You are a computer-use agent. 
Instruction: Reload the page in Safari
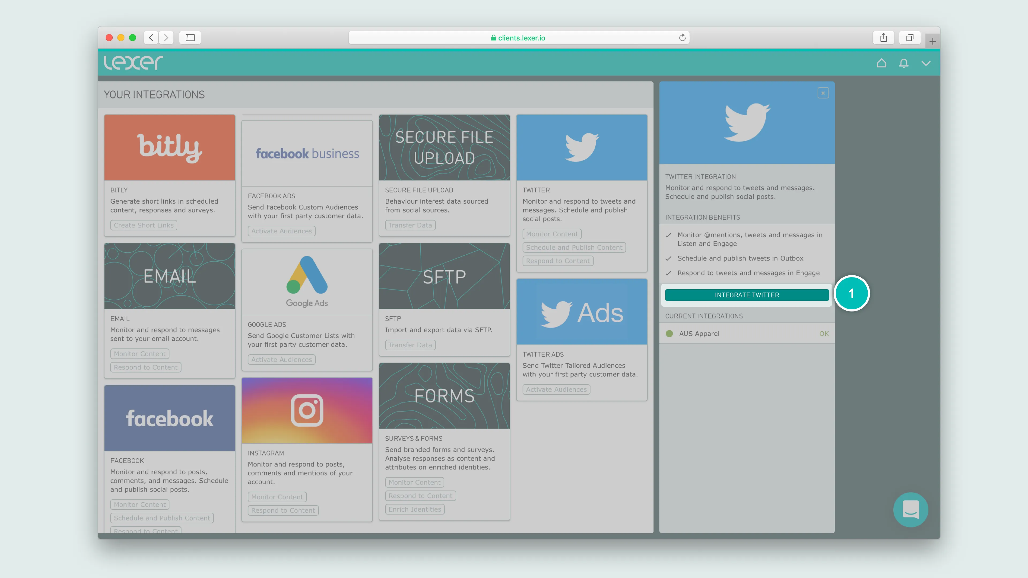682,37
